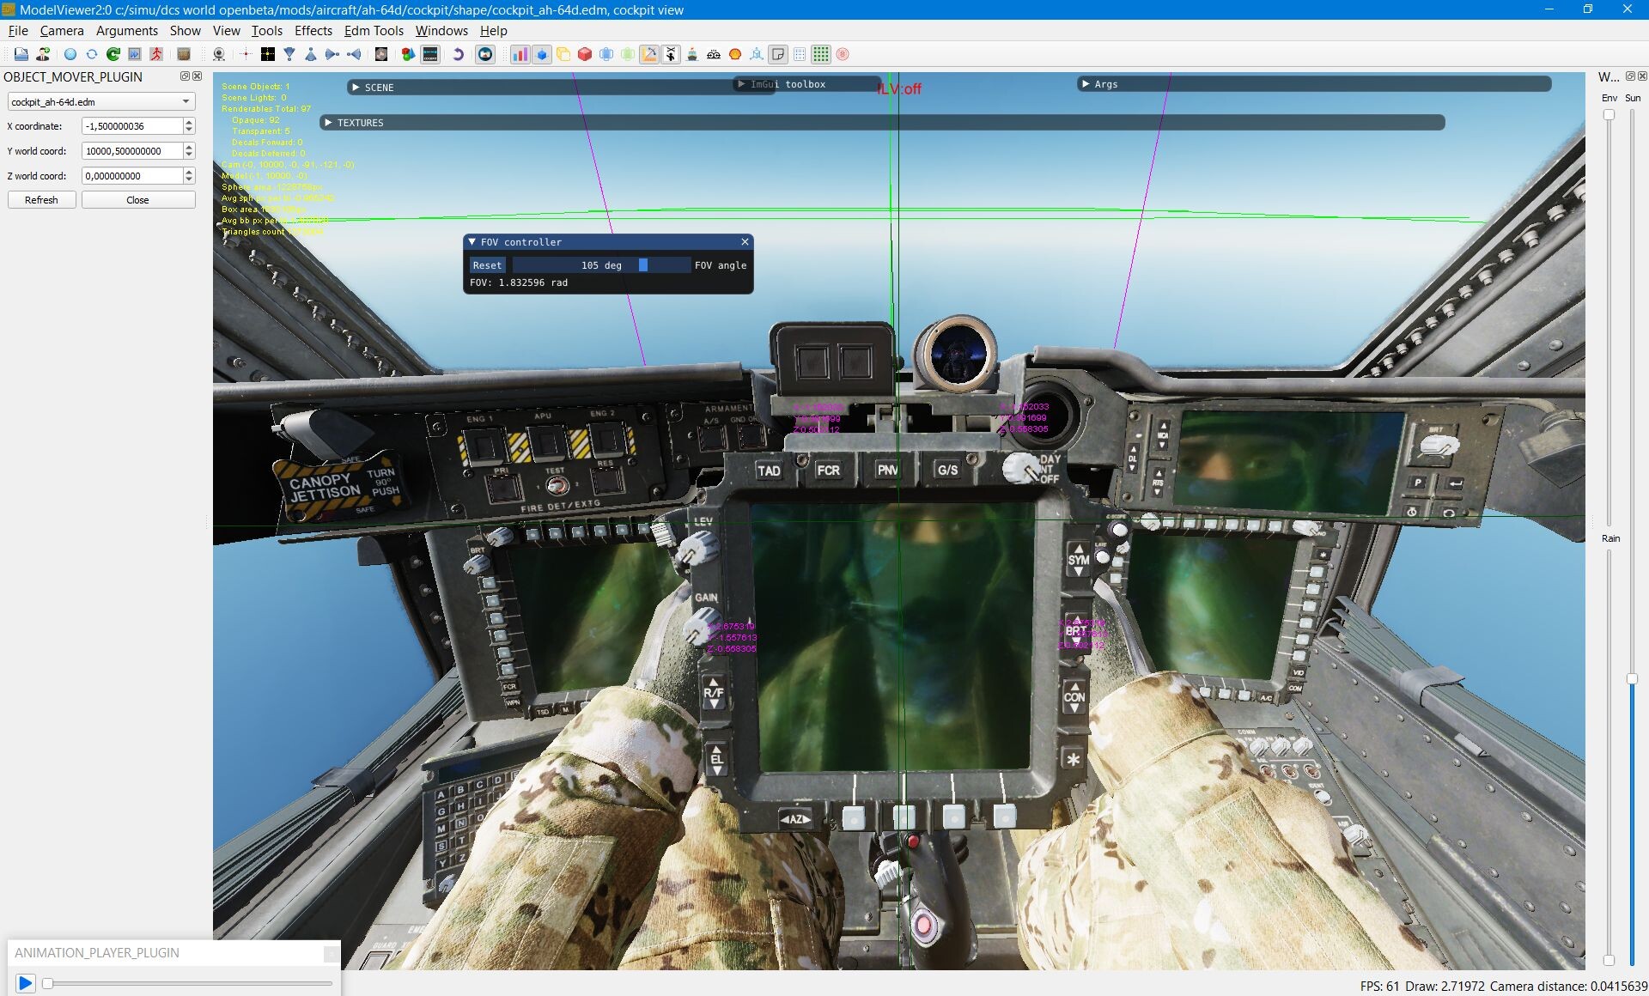Image resolution: width=1649 pixels, height=996 pixels.
Task: Click the add person icon in toolbar
Action: click(43, 54)
